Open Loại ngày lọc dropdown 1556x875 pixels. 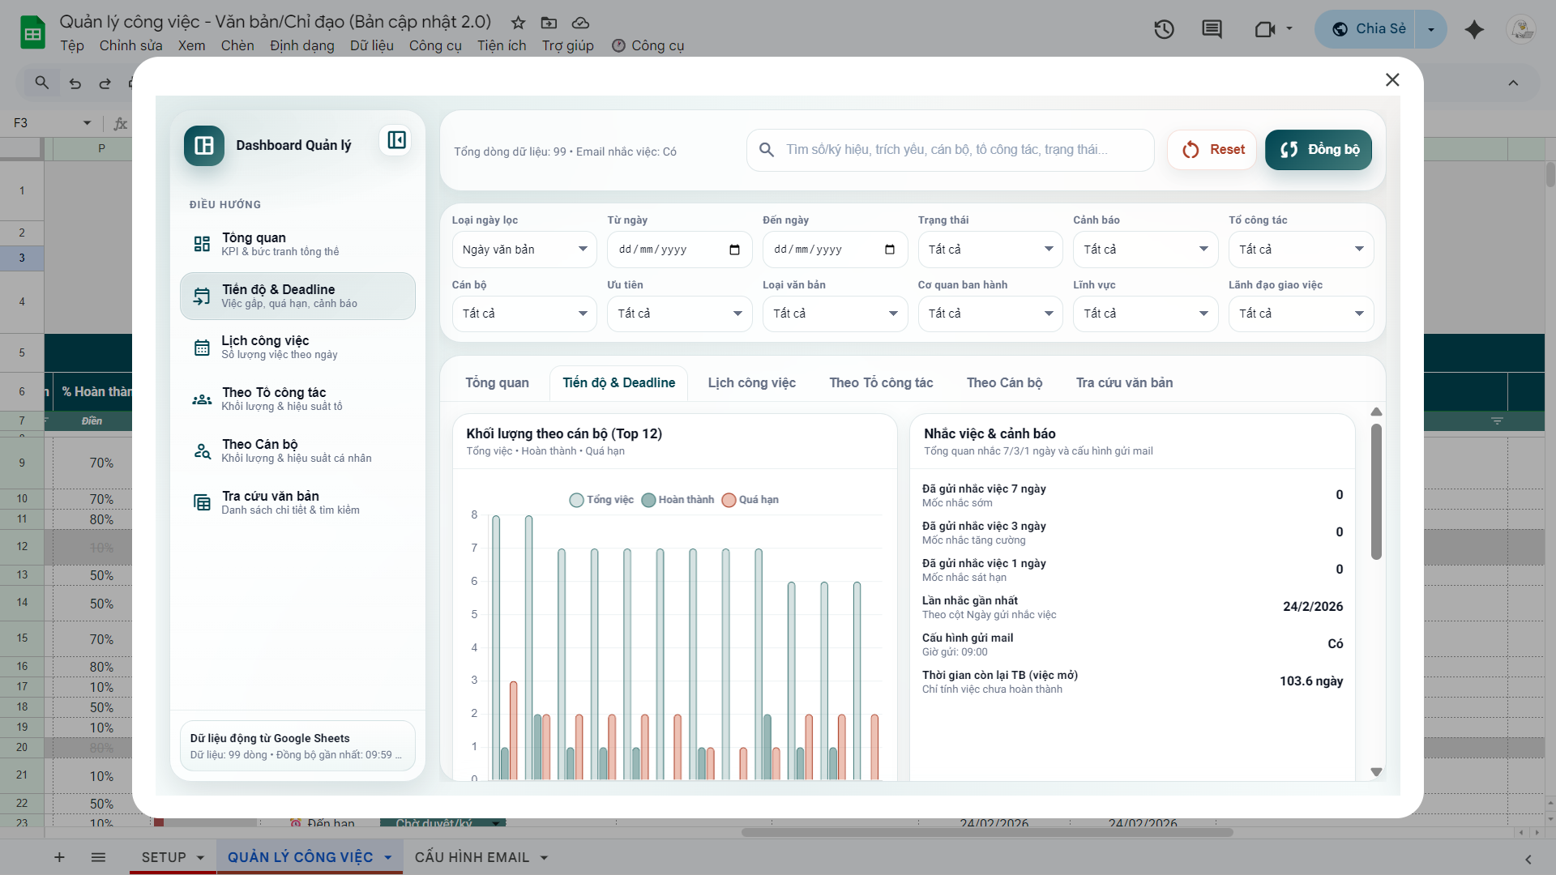point(524,250)
